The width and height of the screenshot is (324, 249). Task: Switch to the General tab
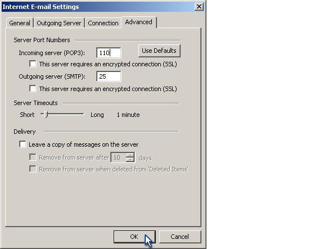pyautogui.click(x=20, y=23)
